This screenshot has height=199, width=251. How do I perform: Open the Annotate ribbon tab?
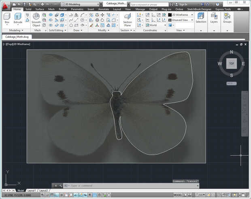pyautogui.click(x=104, y=9)
